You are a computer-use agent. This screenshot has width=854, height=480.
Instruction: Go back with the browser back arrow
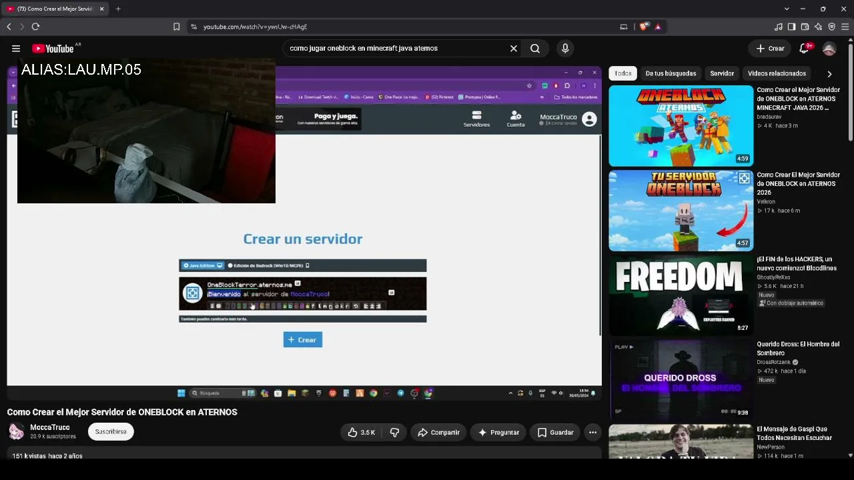9,27
